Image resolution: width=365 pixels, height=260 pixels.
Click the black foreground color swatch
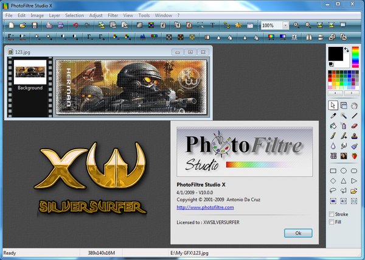[335, 54]
